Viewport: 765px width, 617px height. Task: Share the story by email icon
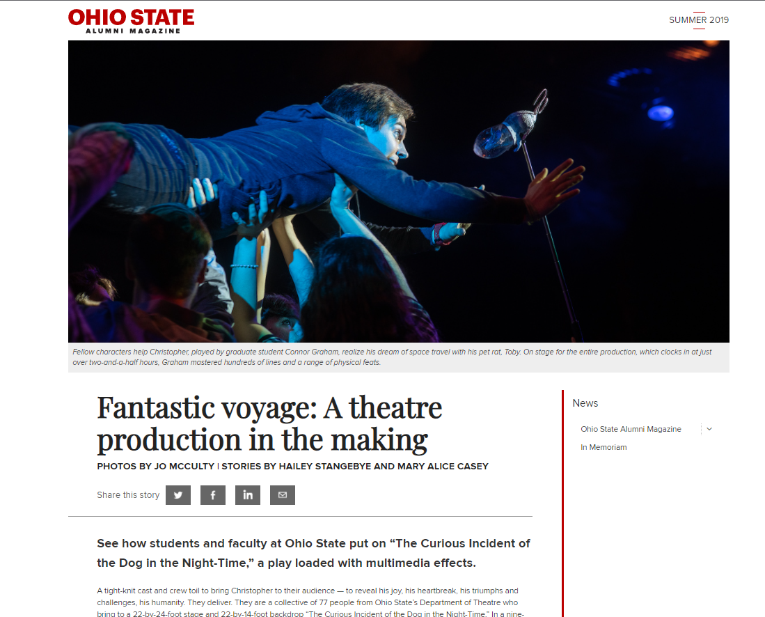pyautogui.click(x=283, y=495)
